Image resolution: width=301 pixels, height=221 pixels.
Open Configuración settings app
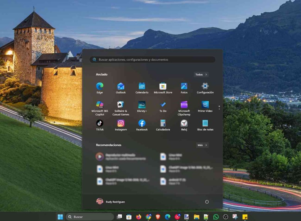click(205, 86)
